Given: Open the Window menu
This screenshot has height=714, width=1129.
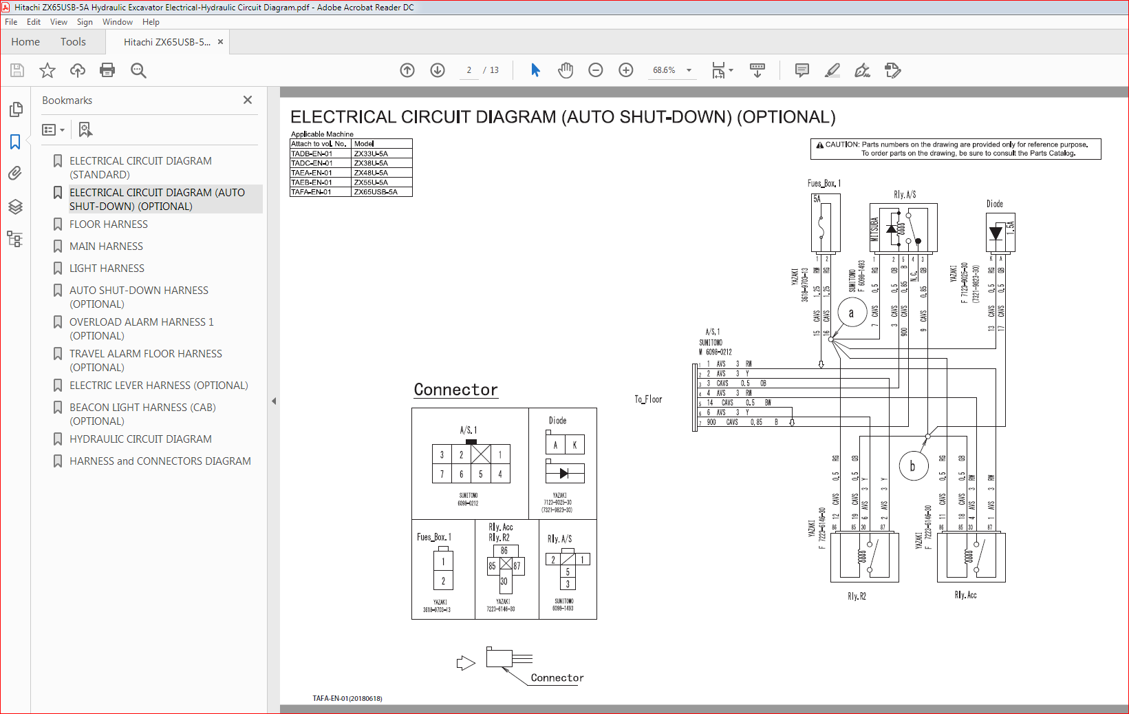Looking at the screenshot, I should [x=118, y=22].
